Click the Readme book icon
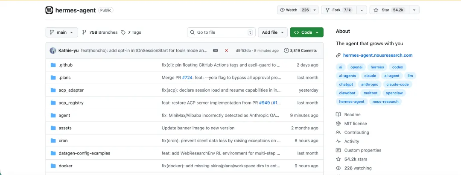The height and width of the screenshot is (175, 461). coord(338,115)
